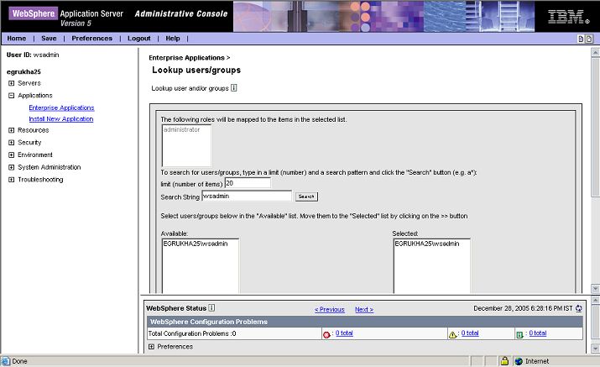Focus the Search String input field

click(x=247, y=196)
